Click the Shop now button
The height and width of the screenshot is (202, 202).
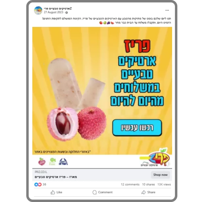160,175
